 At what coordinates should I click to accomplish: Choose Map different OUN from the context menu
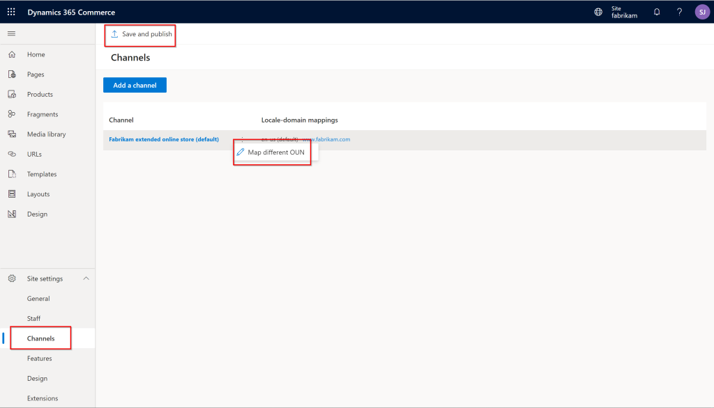[x=272, y=151]
